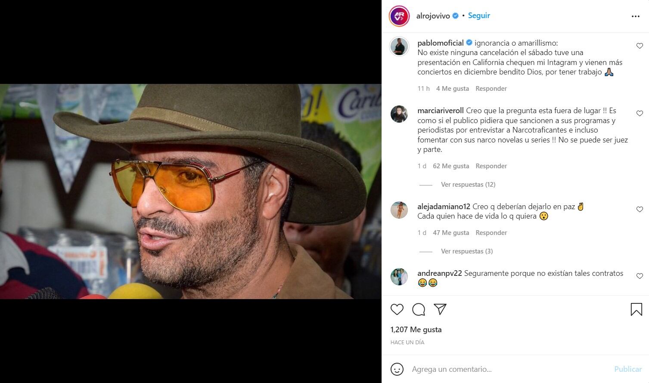Expand Ver respuestas (12)
The width and height of the screenshot is (649, 383).
click(x=468, y=185)
